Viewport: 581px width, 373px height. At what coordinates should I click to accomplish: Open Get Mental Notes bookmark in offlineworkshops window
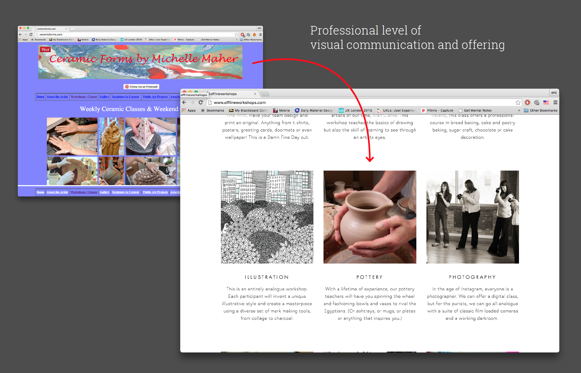click(x=475, y=110)
